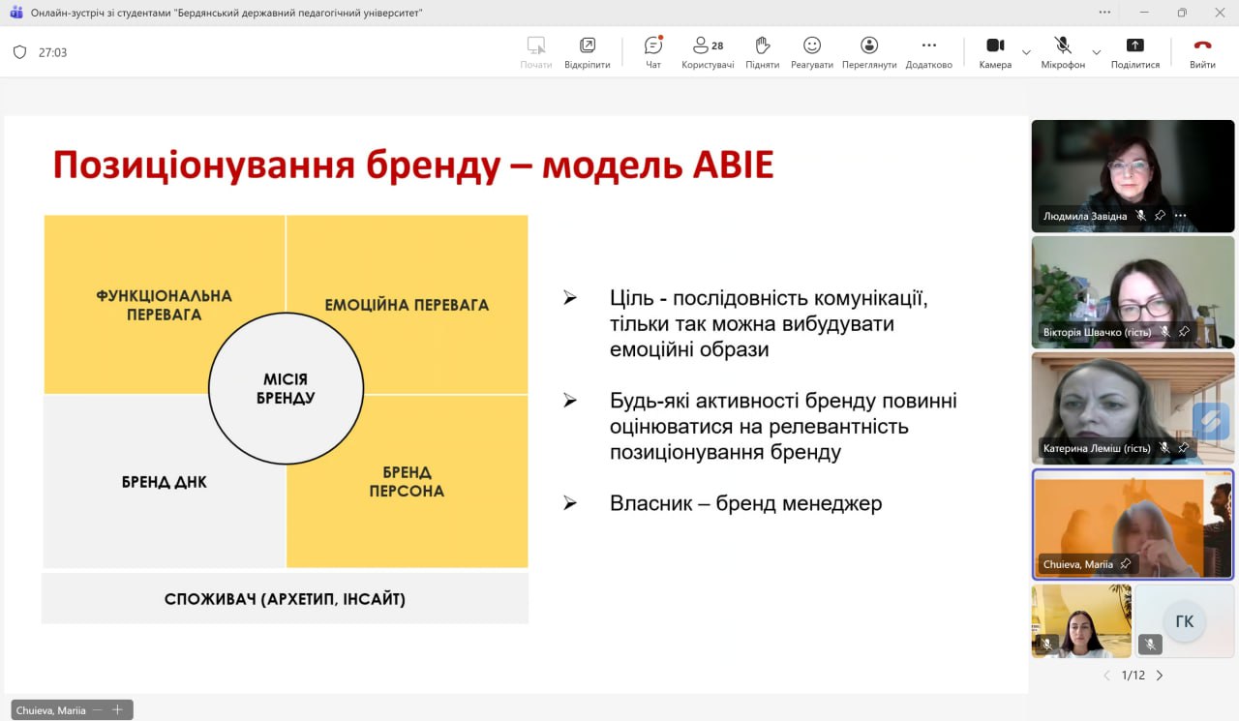
Task: Unmute the microphone (Мікрофон)
Action: pos(1062,52)
